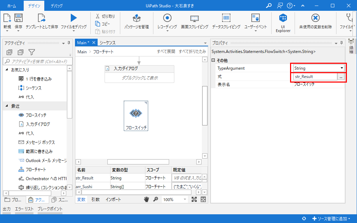The image size is (357, 223).
Task: Click str_Result variable name cell
Action: 93,178
